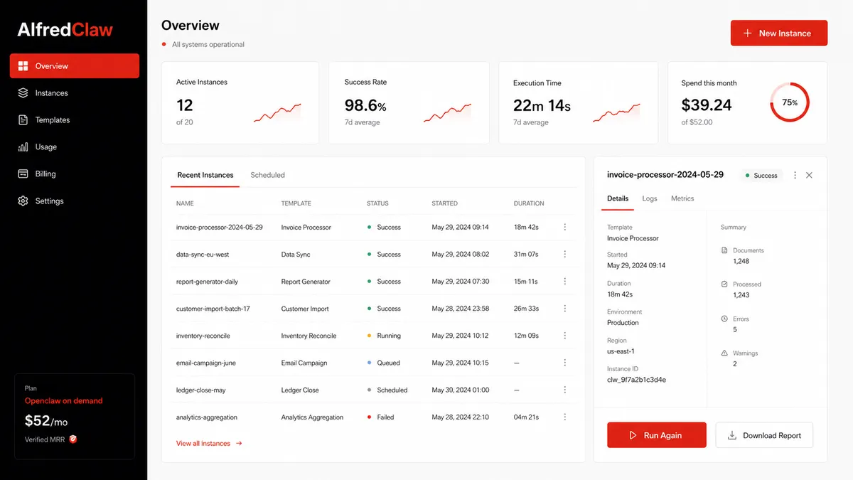Select the analytics-aggregation row name
Image resolution: width=853 pixels, height=480 pixels.
(x=207, y=417)
